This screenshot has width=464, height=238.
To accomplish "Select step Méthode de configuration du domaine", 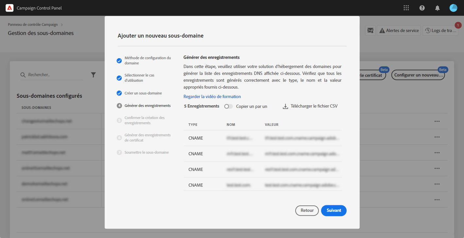I will coord(147,60).
